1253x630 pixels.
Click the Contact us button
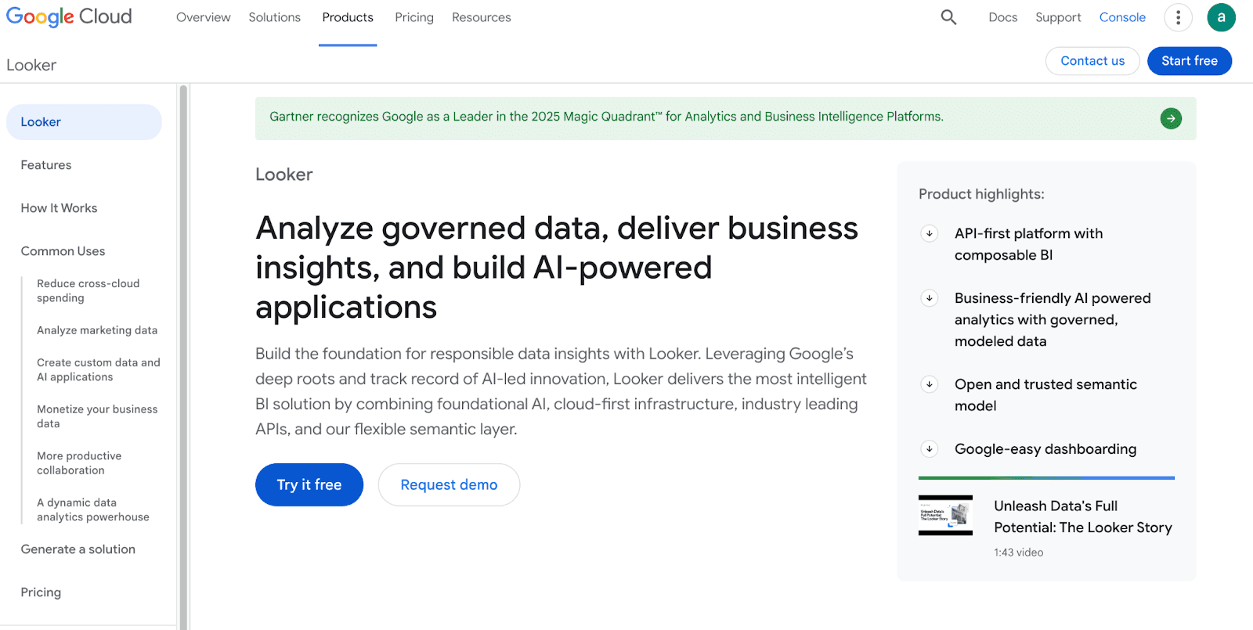coord(1092,61)
